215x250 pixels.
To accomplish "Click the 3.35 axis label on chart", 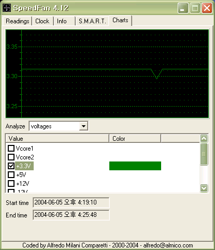I will 12,47.
